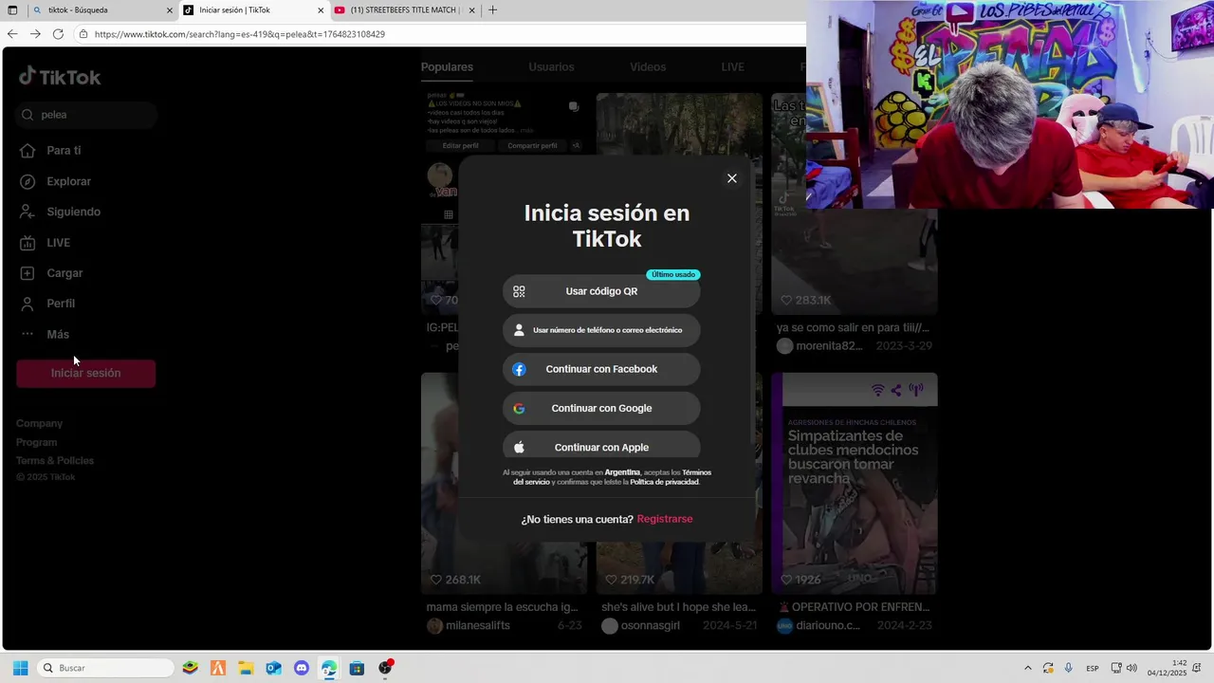This screenshot has width=1214, height=683.
Task: Close the TikTok login dialog
Action: click(731, 178)
